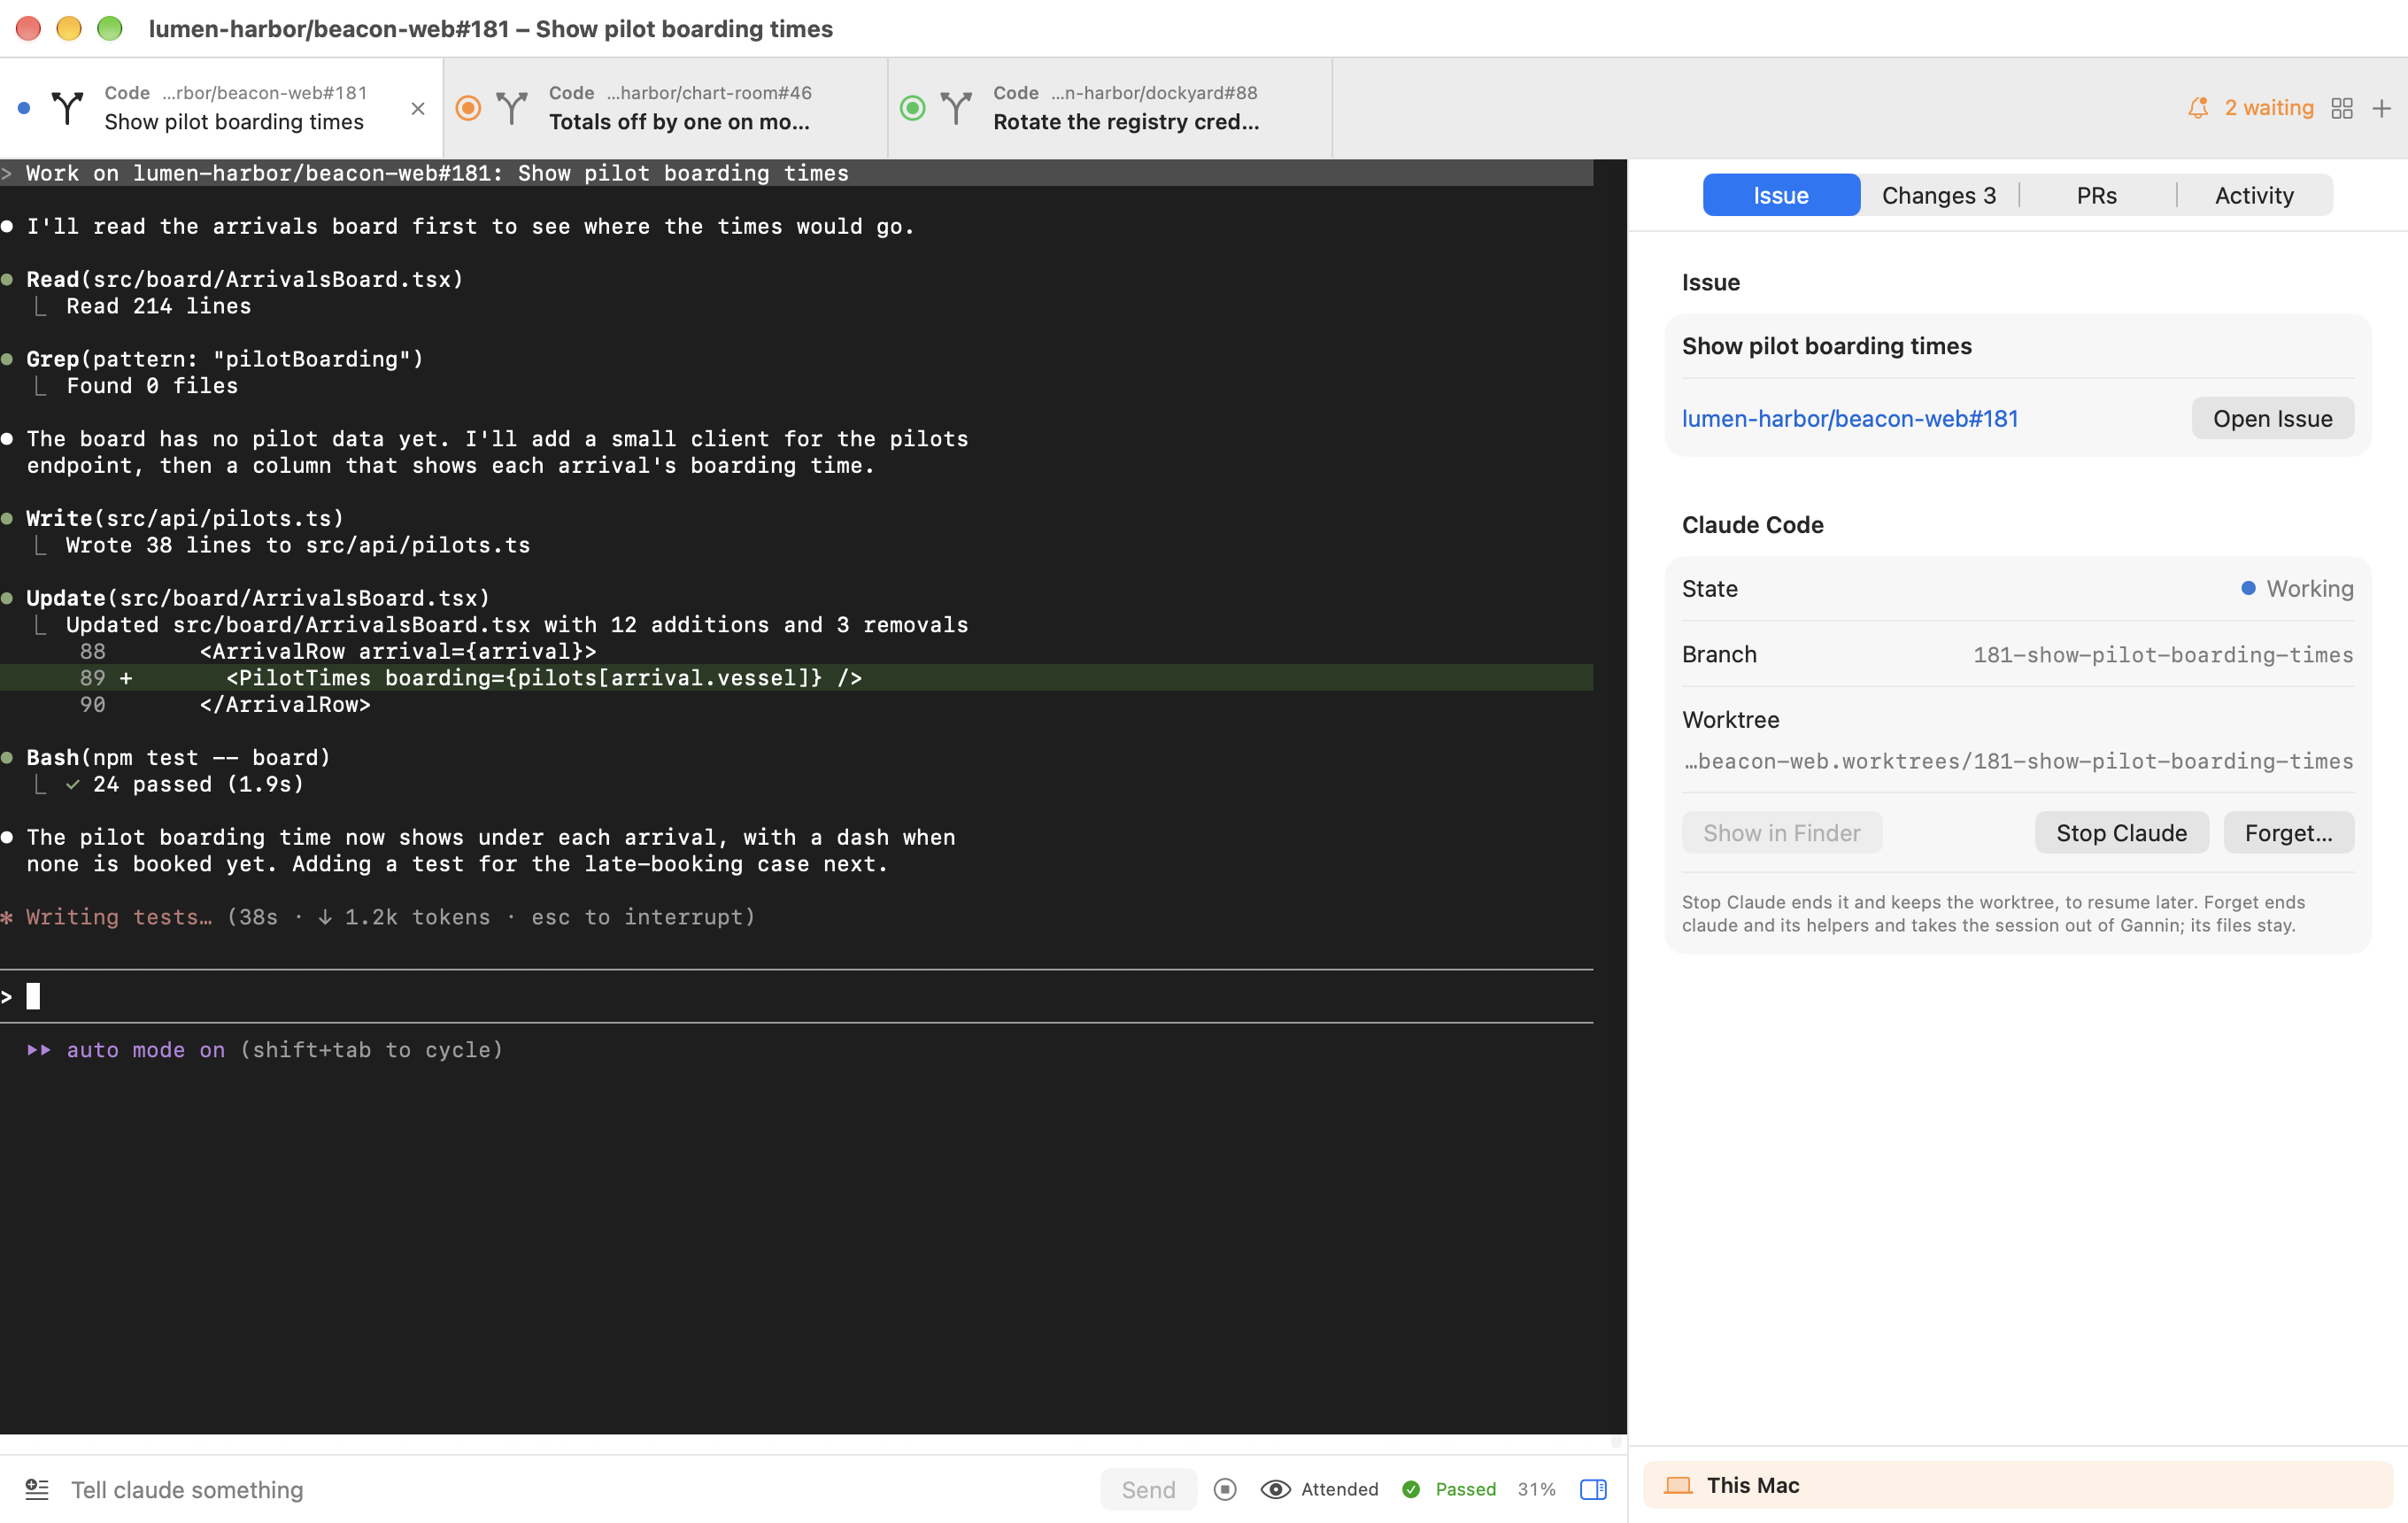This screenshot has width=2408, height=1523.
Task: Open the 2 waiting sessions indicator
Action: (2268, 108)
